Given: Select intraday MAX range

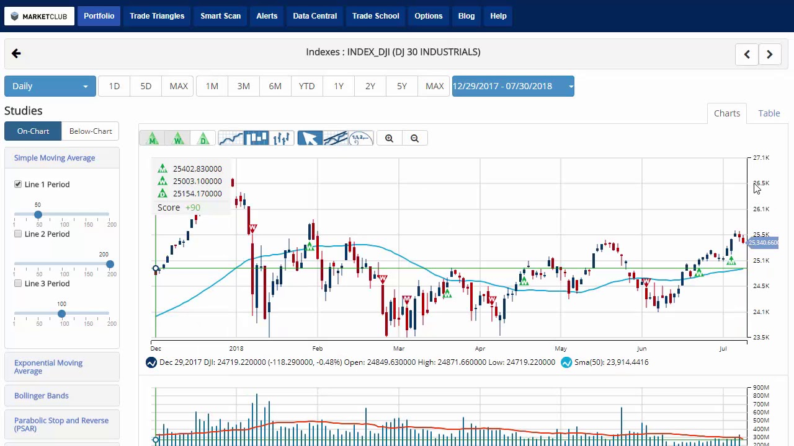Looking at the screenshot, I should [x=179, y=86].
